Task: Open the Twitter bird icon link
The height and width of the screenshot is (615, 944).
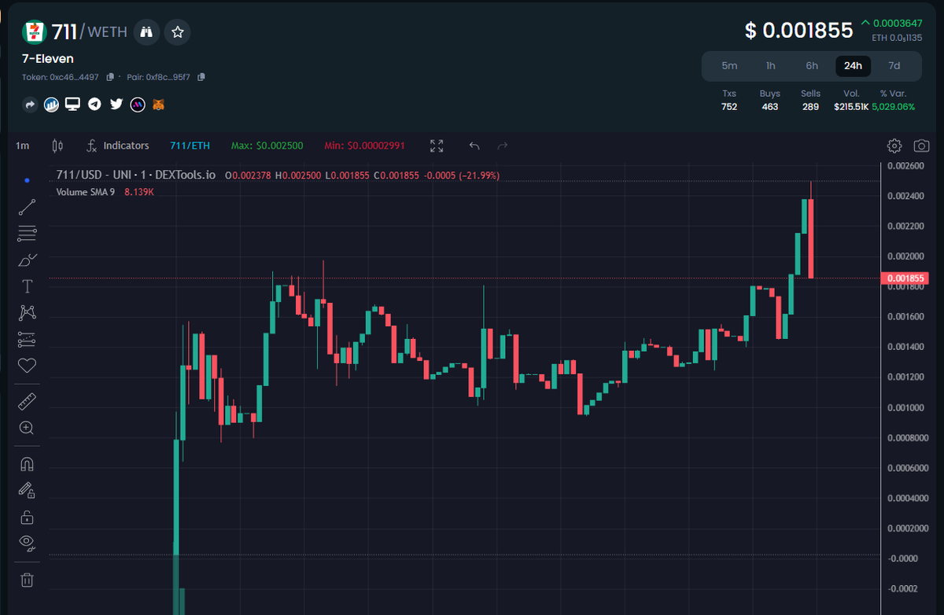Action: click(x=116, y=104)
